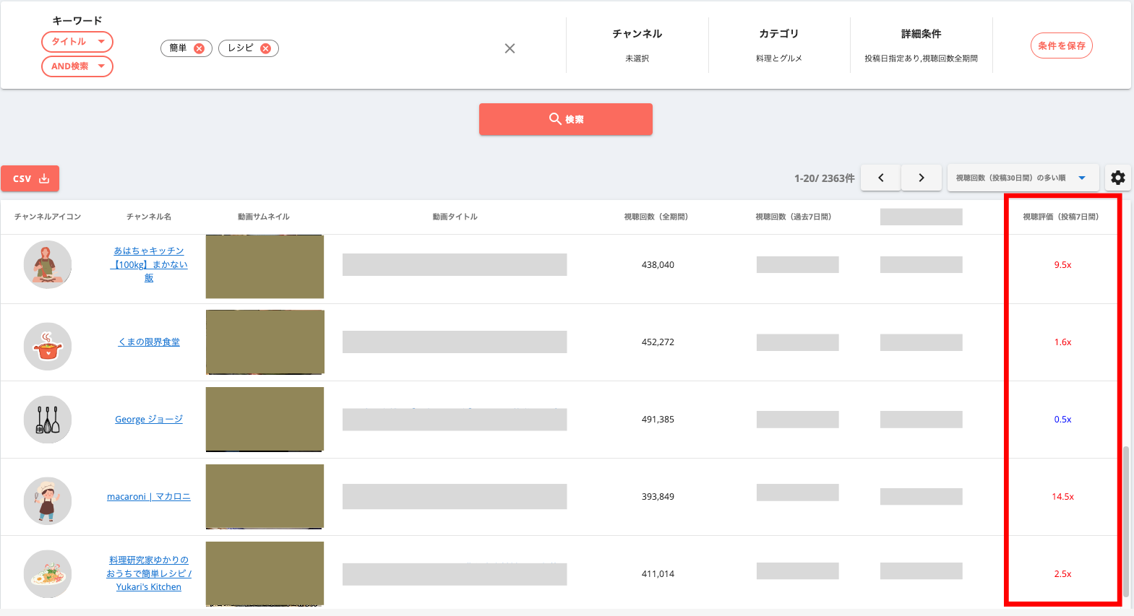Click the George ジョージ utensils avatar
This screenshot has height=616, width=1134.
[x=48, y=420]
